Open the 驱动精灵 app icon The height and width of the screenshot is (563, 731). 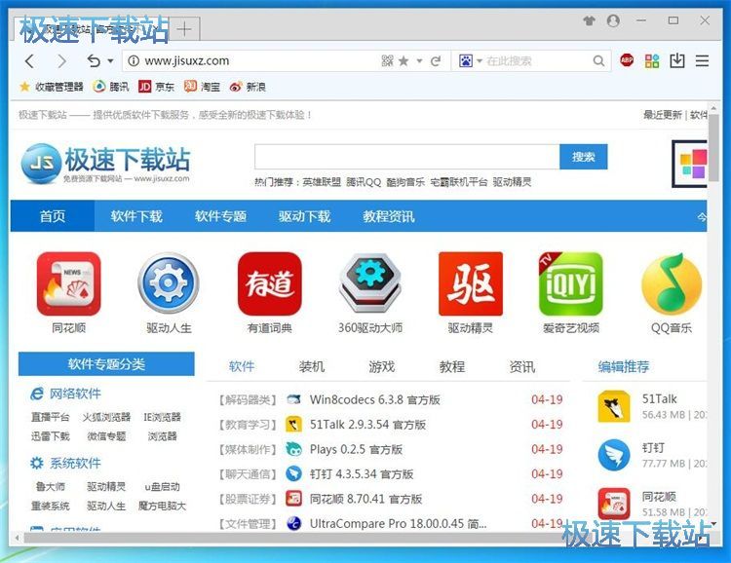tap(471, 283)
